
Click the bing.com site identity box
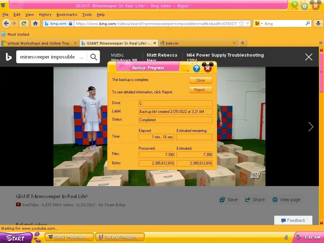(x=58, y=23)
